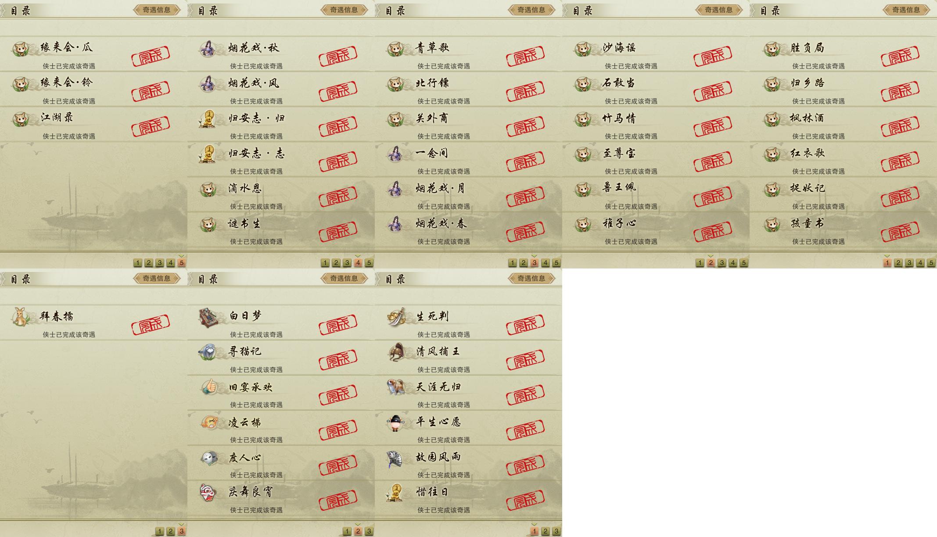Click 奇遇信息 button above 生死判 list
Image resolution: width=937 pixels, height=537 pixels.
click(x=531, y=278)
